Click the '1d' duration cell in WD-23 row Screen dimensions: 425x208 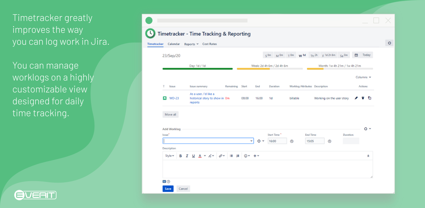coord(271,98)
